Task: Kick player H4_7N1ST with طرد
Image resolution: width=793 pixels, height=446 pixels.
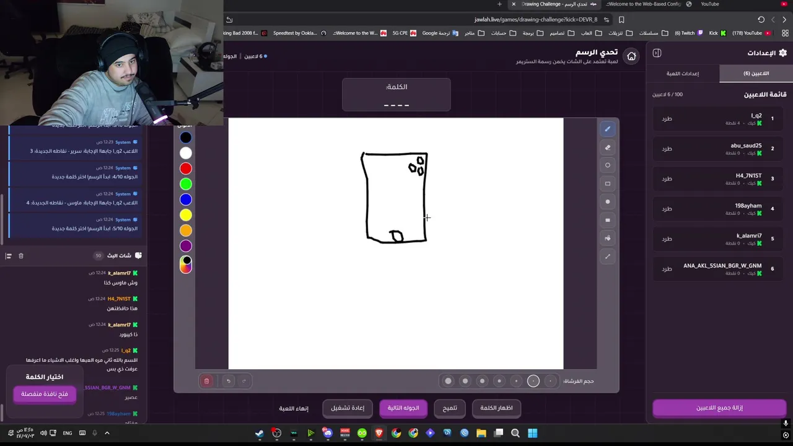Action: pos(667,179)
